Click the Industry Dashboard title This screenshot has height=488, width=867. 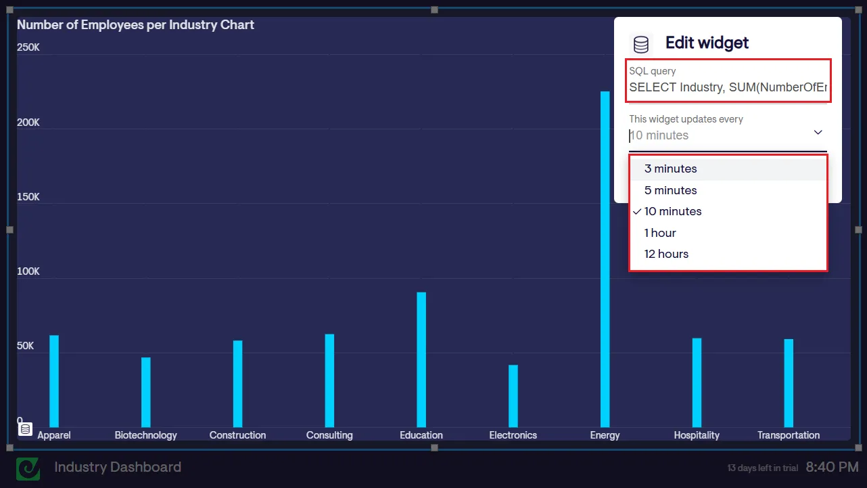pos(118,468)
